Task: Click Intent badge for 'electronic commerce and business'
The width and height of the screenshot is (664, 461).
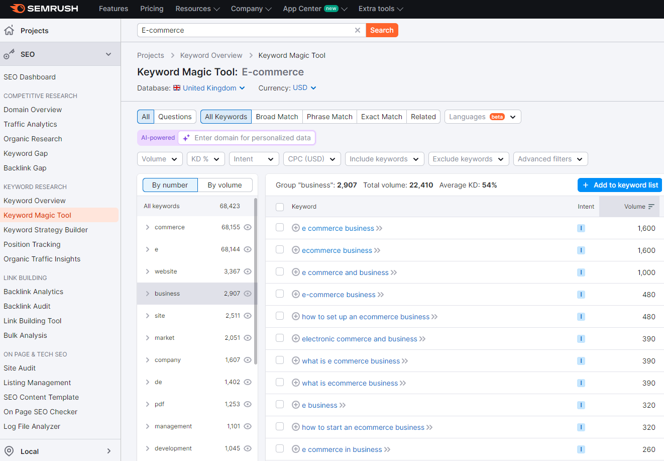Action: tap(581, 339)
